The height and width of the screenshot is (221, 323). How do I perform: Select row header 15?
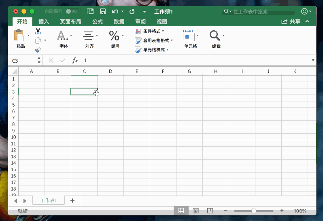click(x=13, y=170)
